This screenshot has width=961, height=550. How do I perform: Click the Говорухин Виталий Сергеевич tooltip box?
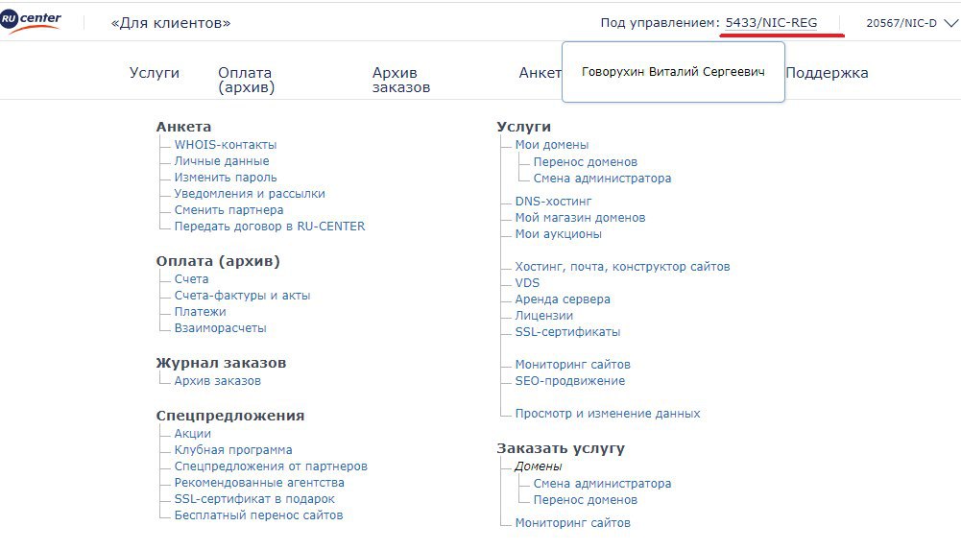(x=673, y=72)
